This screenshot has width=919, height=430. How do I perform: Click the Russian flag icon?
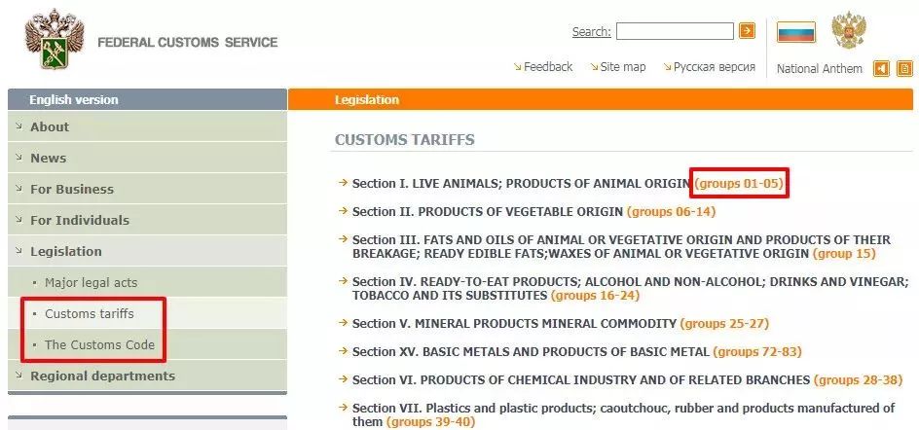[x=796, y=32]
